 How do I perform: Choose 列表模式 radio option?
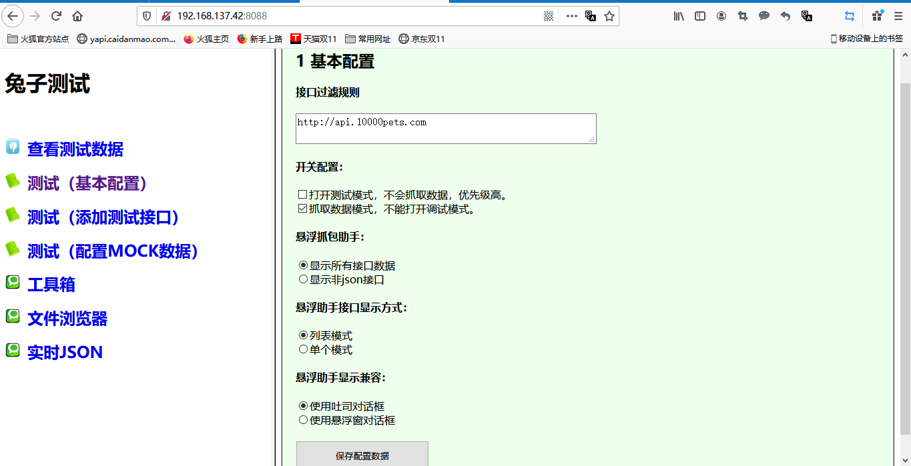[303, 335]
